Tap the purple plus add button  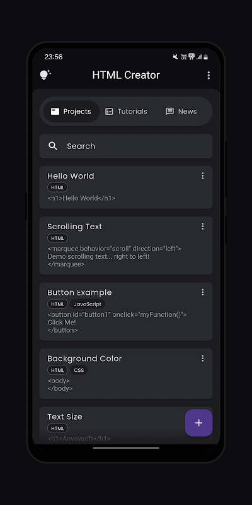(x=198, y=423)
